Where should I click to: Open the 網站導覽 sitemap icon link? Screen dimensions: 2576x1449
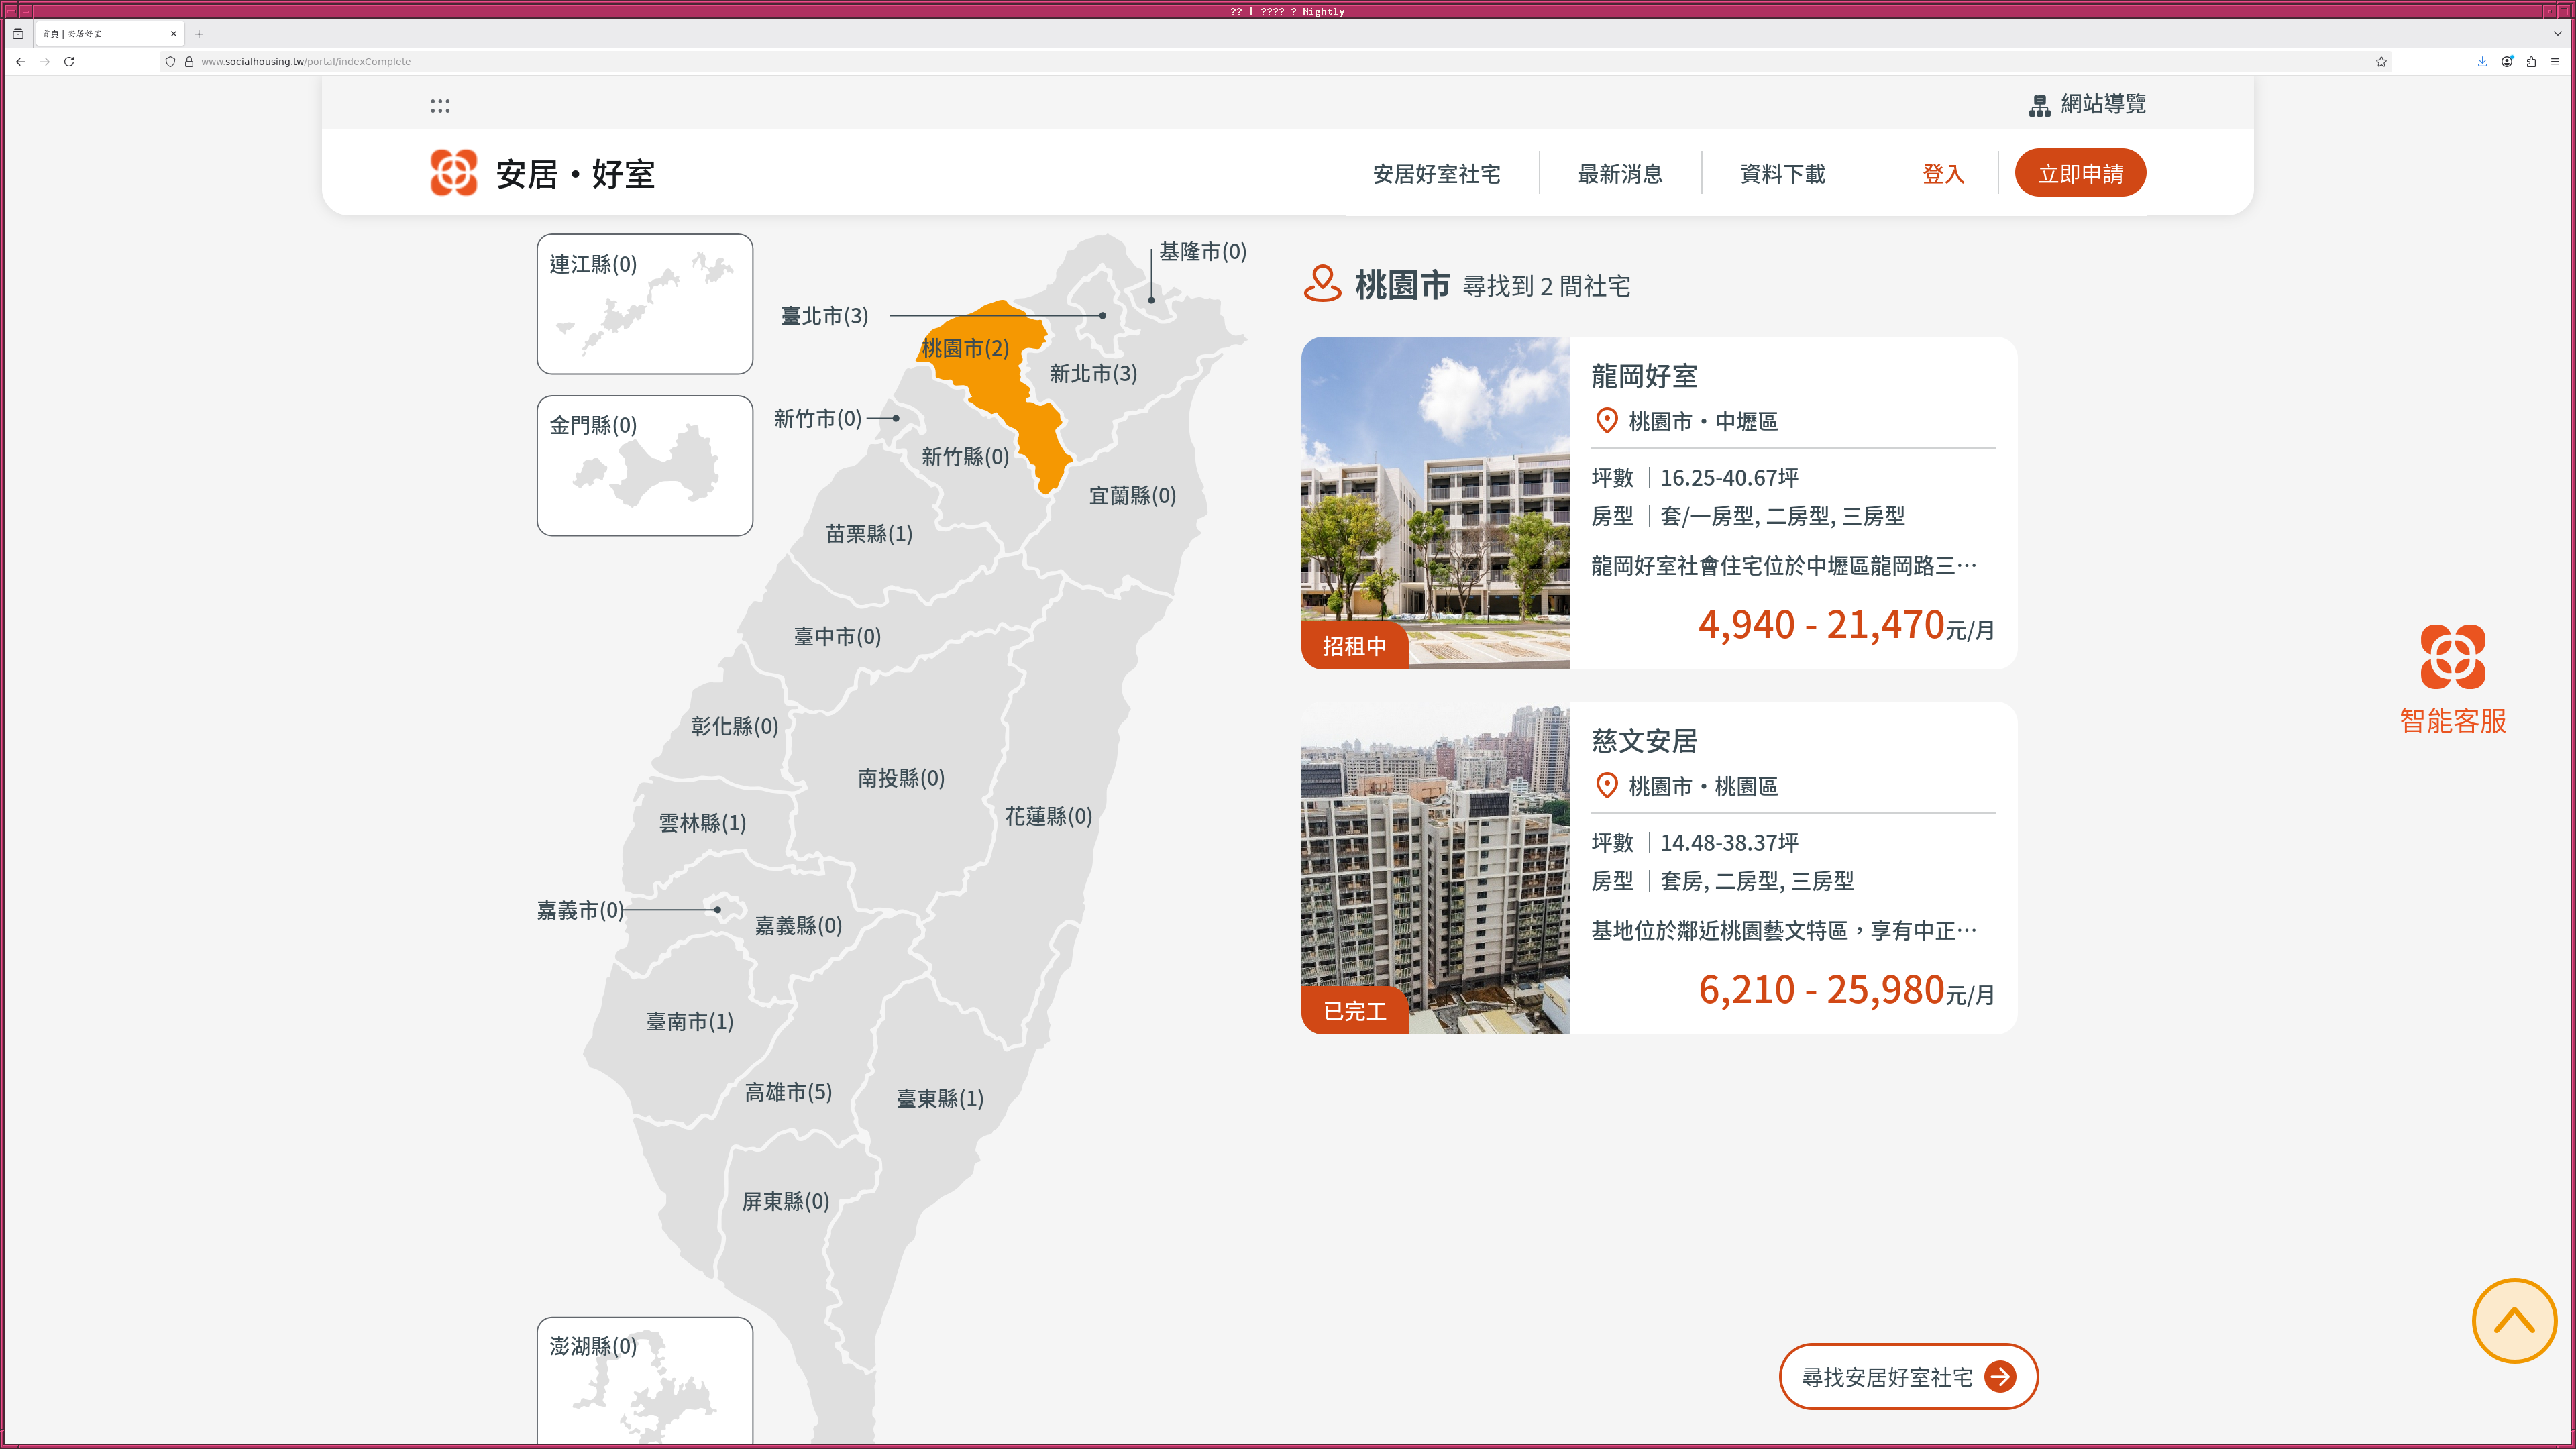(2039, 105)
